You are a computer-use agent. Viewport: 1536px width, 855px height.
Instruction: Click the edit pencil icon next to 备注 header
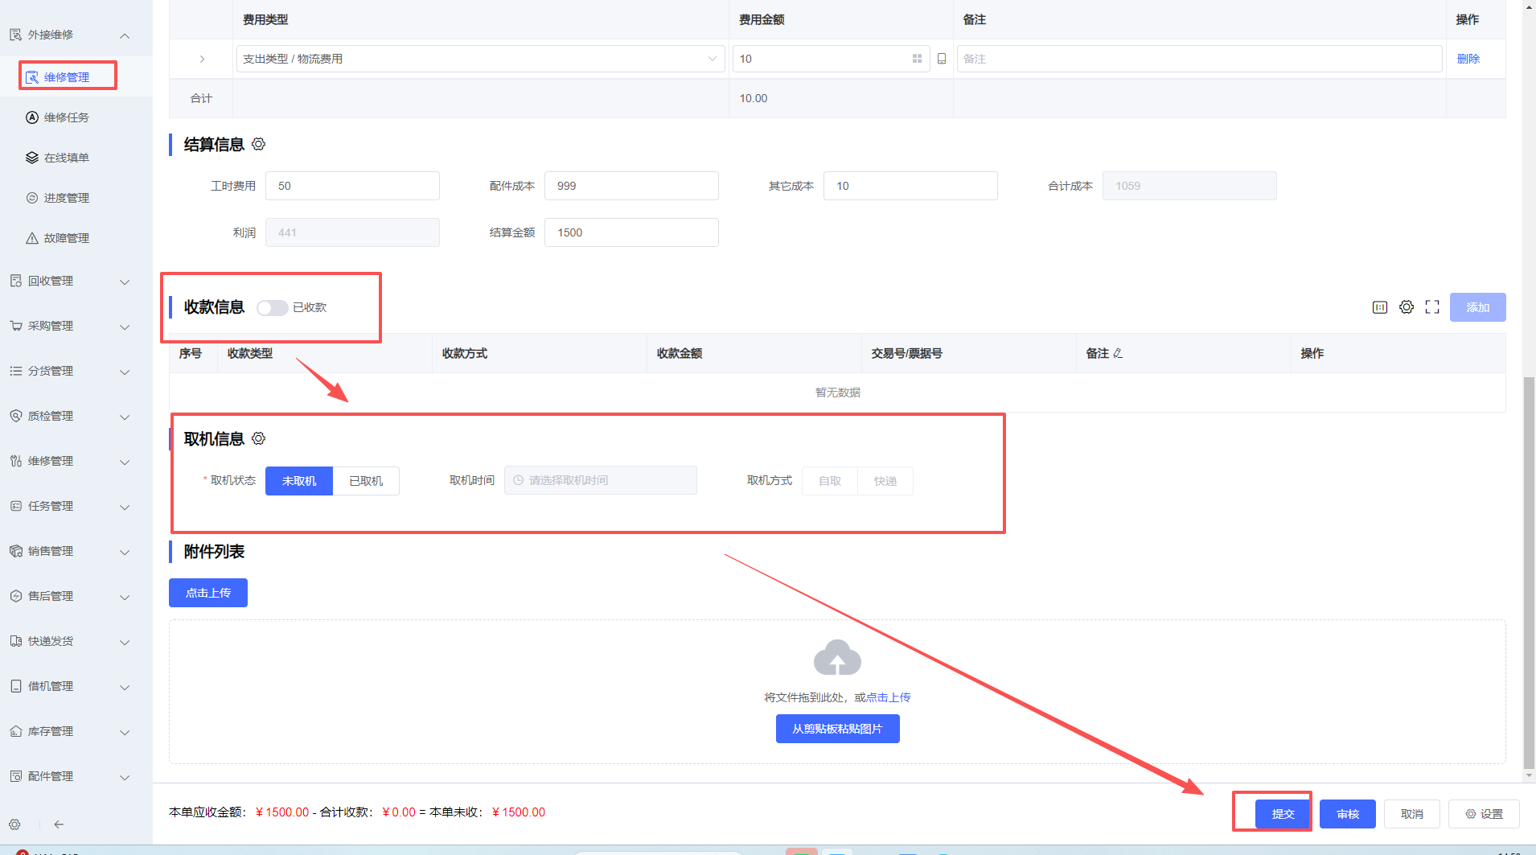click(x=1118, y=354)
